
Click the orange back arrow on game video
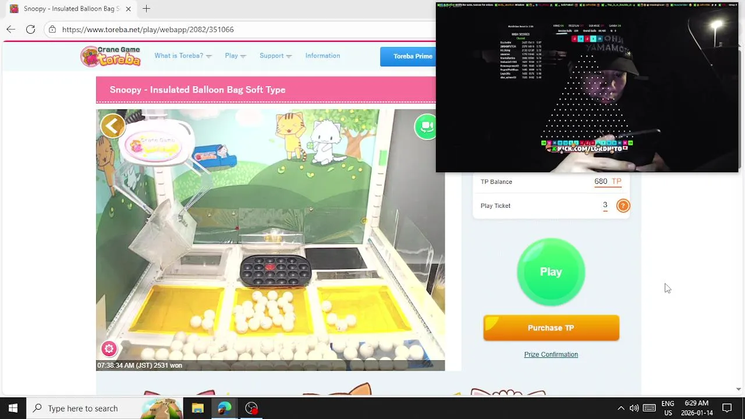tap(113, 126)
